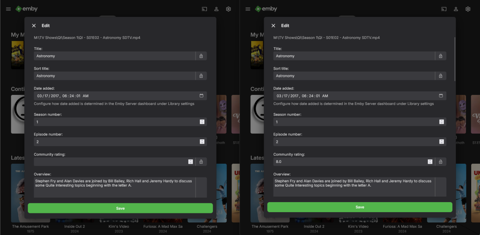
Task: Click the Overview text area in the right dialog
Action: 354,187
